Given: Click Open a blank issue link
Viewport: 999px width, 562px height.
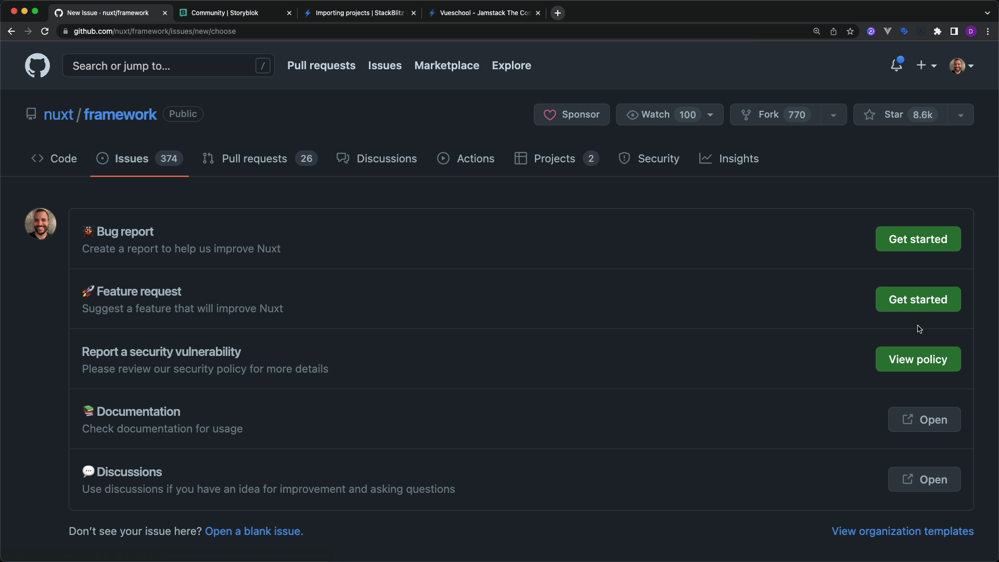Looking at the screenshot, I should pos(254,531).
